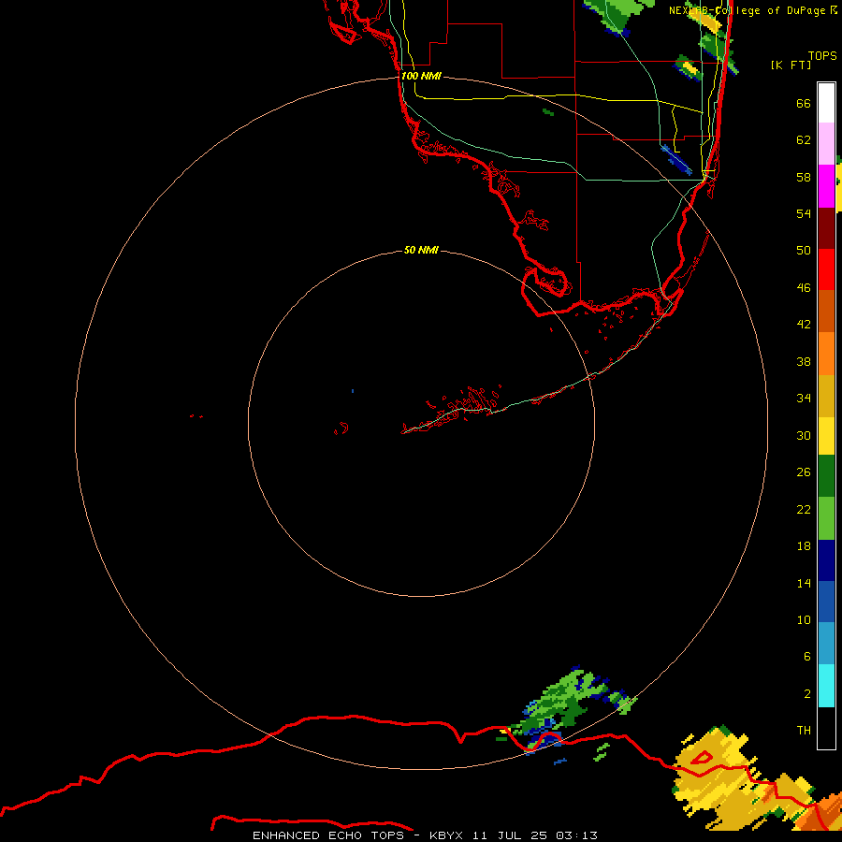Click the white 66+ kft swatch in legend
Viewport: 842px width, 842px height.
point(826,103)
